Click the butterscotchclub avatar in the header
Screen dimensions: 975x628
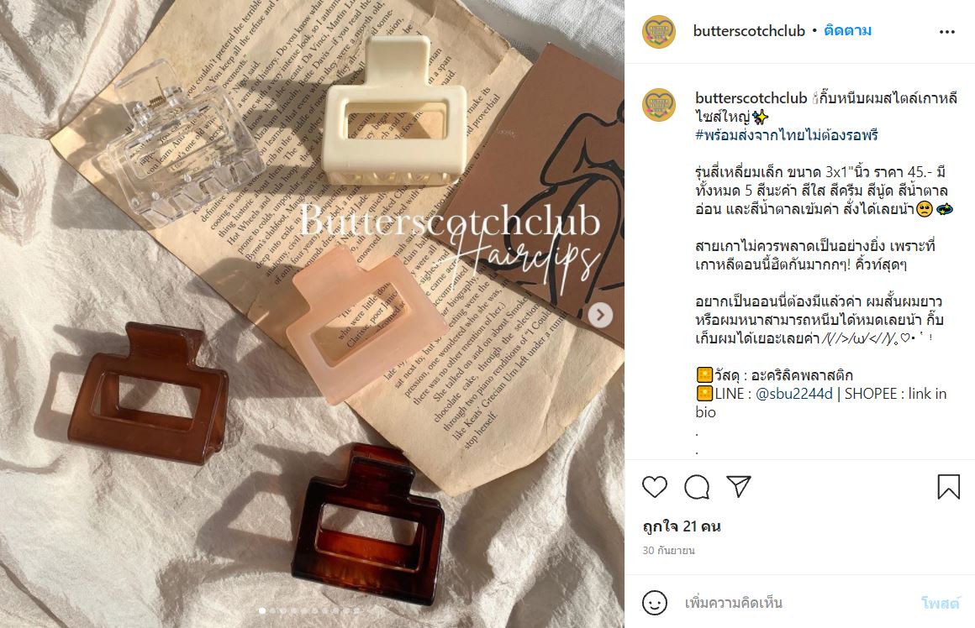[658, 31]
